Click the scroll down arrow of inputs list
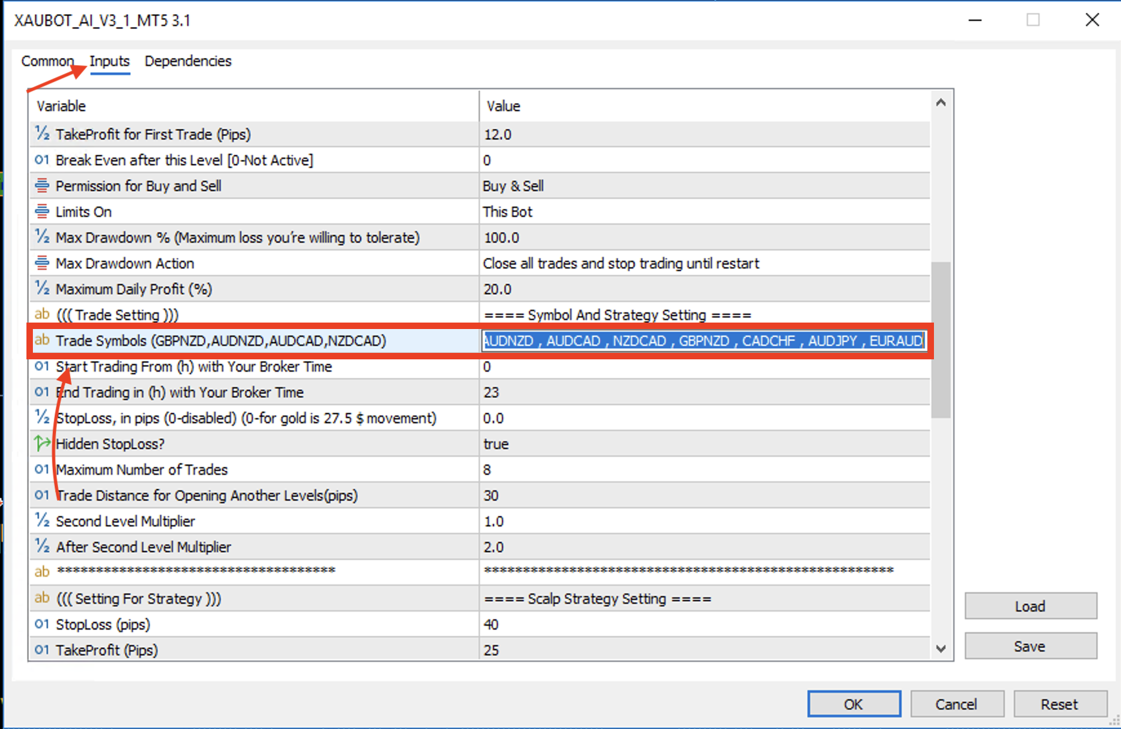Screen dimensions: 1121x729 pos(941,649)
